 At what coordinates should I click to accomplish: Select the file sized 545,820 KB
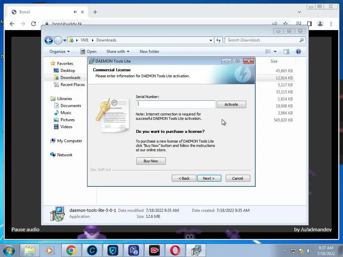[x=283, y=120]
